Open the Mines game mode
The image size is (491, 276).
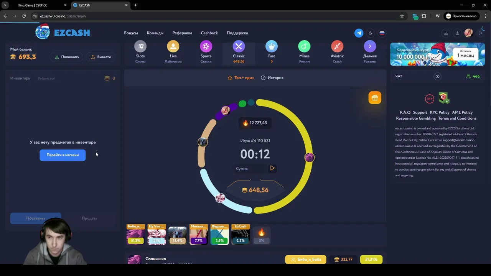(304, 52)
